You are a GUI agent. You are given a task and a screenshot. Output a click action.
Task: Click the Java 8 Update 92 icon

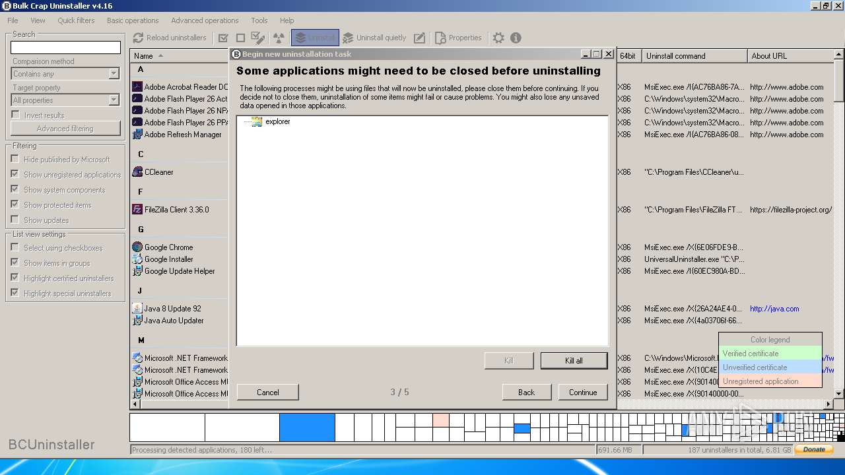pos(137,308)
